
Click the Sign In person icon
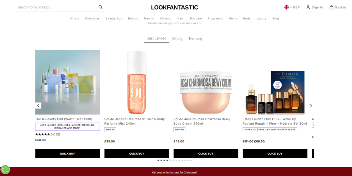(x=308, y=7)
